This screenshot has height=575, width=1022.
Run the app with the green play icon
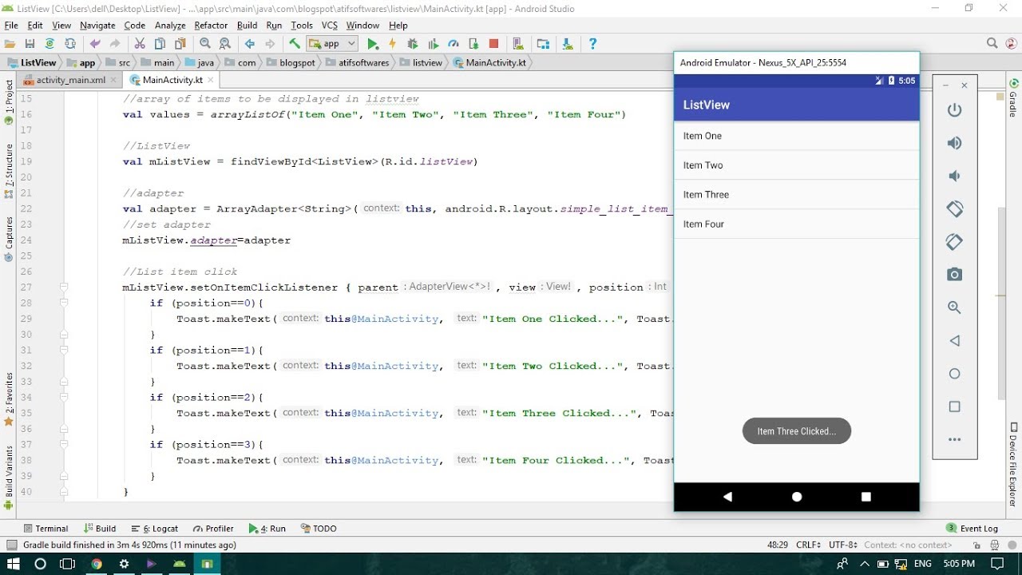click(373, 44)
